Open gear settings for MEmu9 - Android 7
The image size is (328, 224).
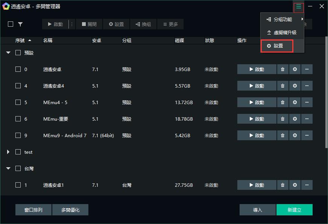point(295,135)
